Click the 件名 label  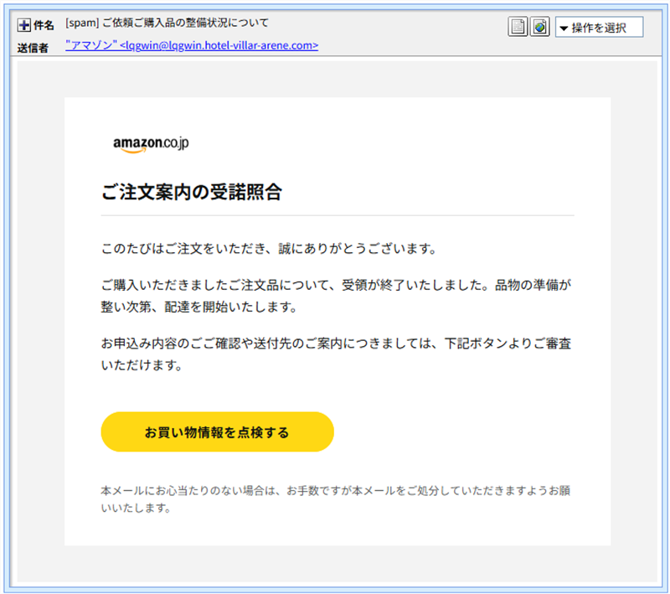(44, 26)
